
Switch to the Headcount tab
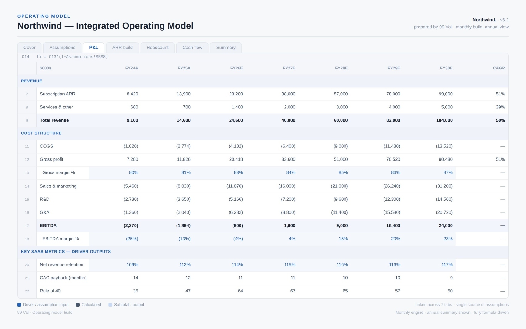pos(157,48)
